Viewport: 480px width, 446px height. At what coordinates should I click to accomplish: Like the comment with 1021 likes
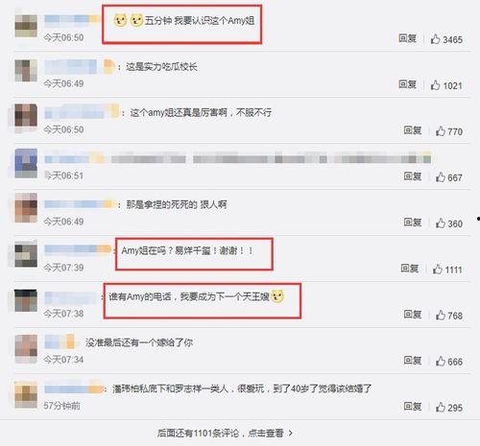click(x=435, y=85)
